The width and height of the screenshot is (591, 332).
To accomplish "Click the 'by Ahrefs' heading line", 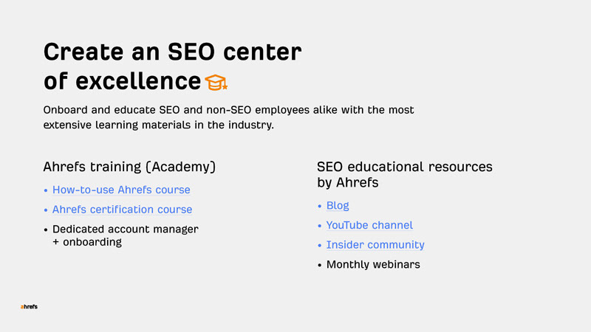I will [x=347, y=182].
